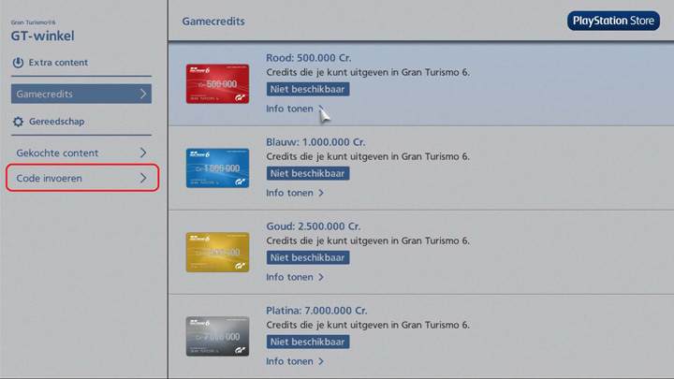
Task: Expand the Code invoeren chevron
Action: pos(142,178)
